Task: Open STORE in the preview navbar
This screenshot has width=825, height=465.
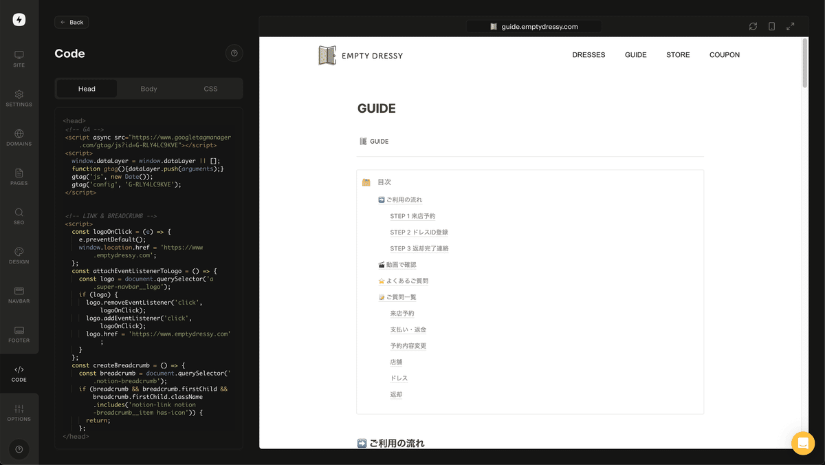Action: (x=678, y=55)
